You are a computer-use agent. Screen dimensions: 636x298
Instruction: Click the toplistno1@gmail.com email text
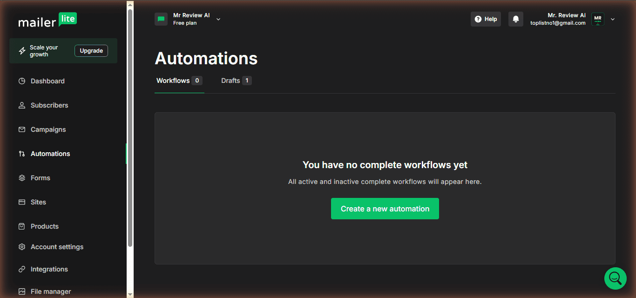pyautogui.click(x=558, y=23)
